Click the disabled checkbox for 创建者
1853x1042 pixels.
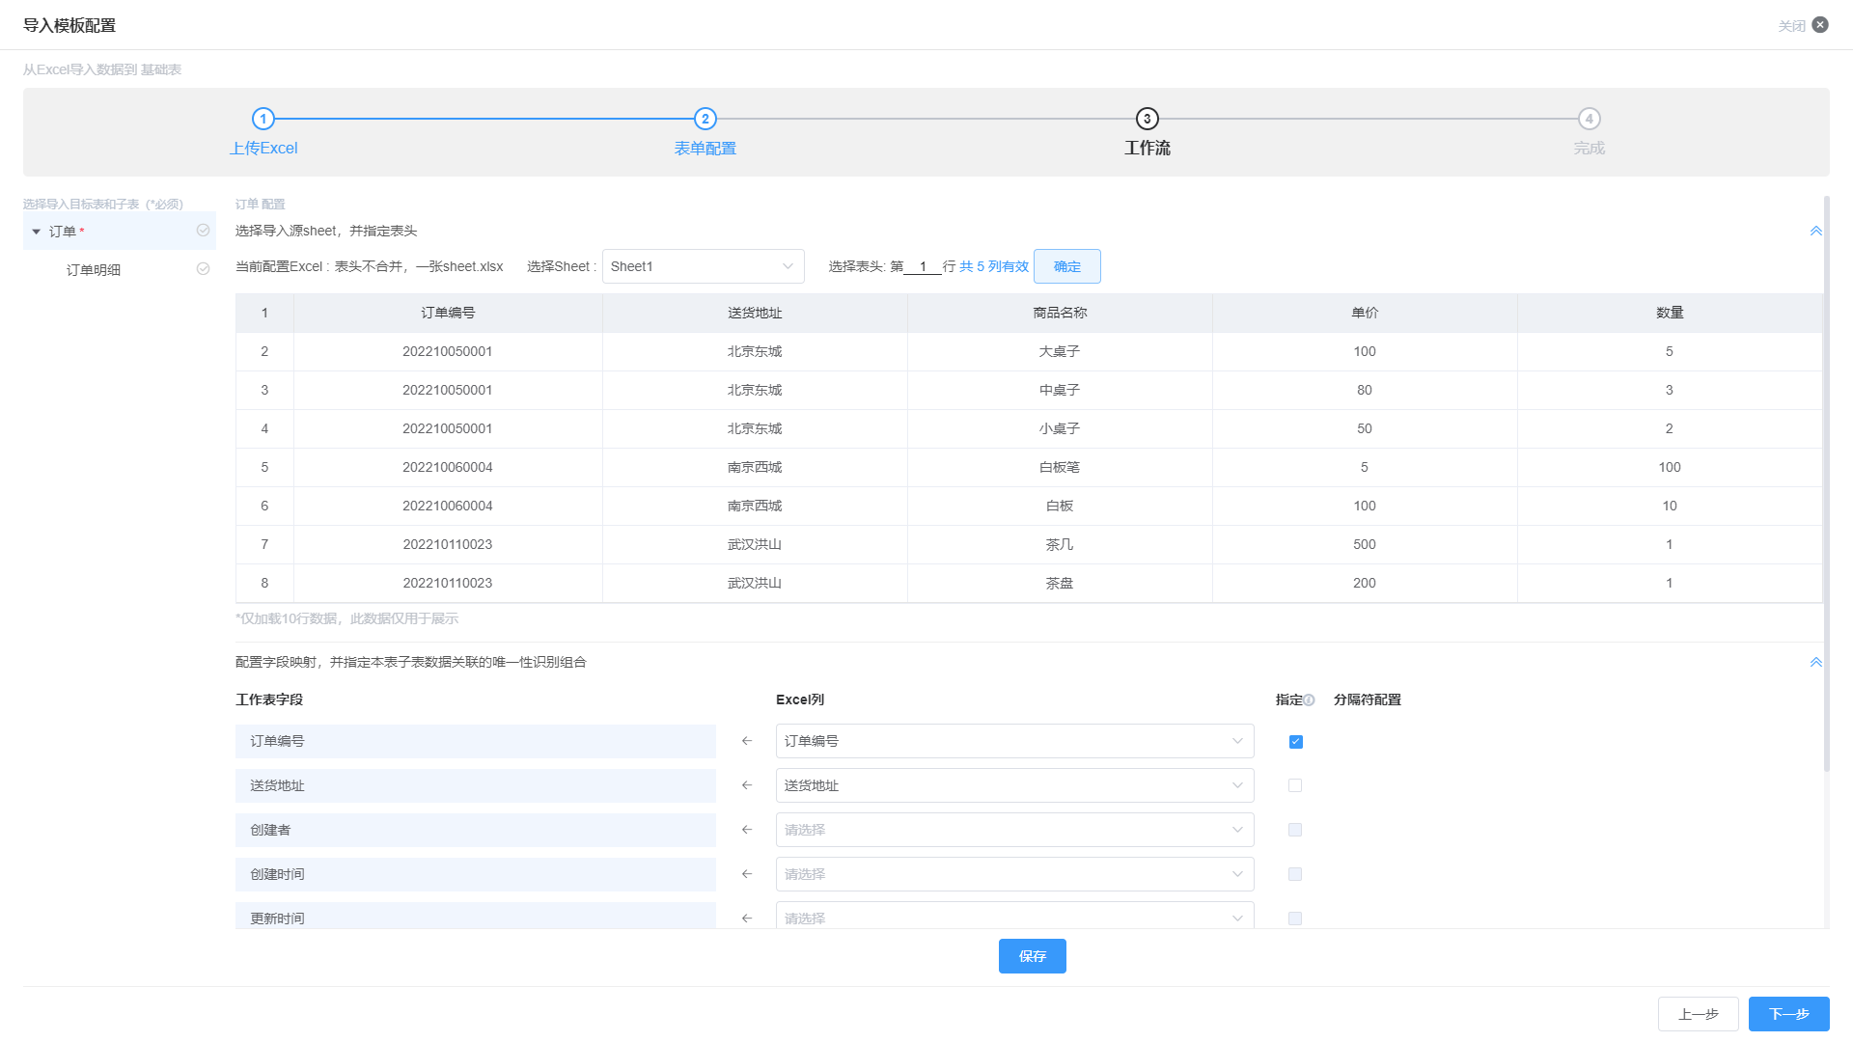(1295, 830)
